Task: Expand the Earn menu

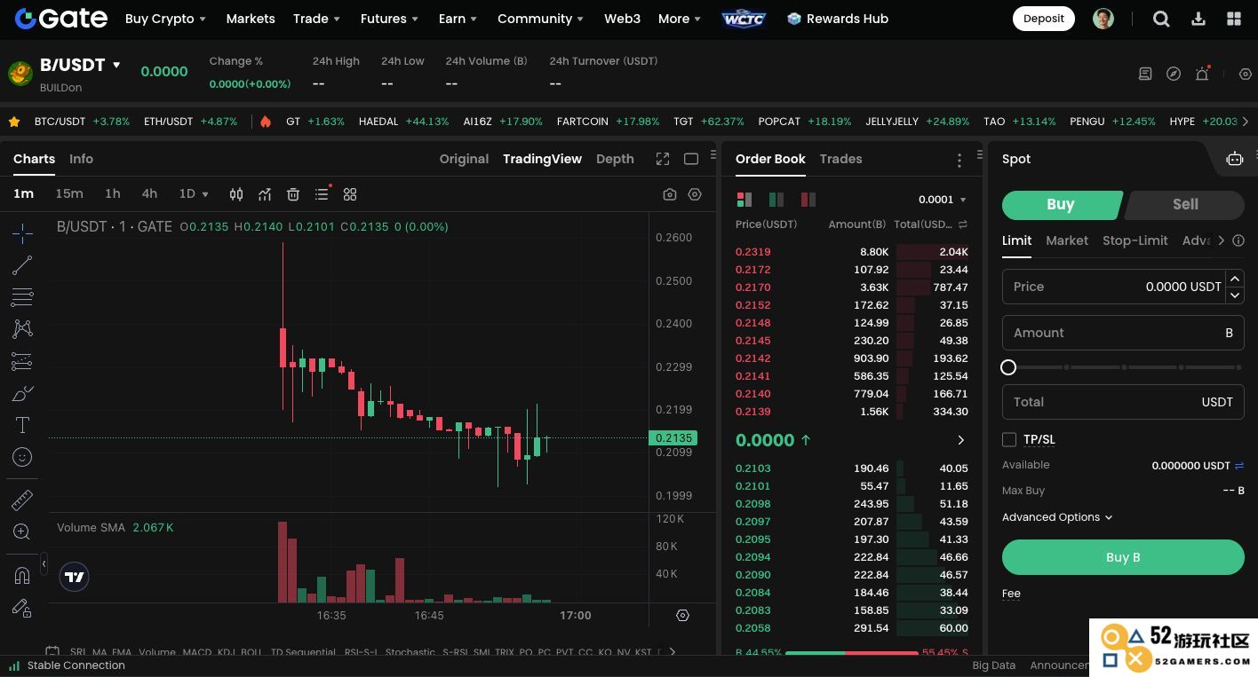Action: (x=458, y=19)
